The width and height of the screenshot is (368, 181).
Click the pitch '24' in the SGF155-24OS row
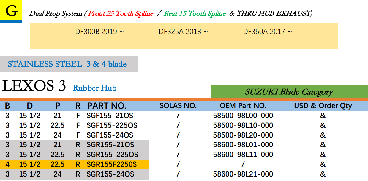(x=57, y=135)
